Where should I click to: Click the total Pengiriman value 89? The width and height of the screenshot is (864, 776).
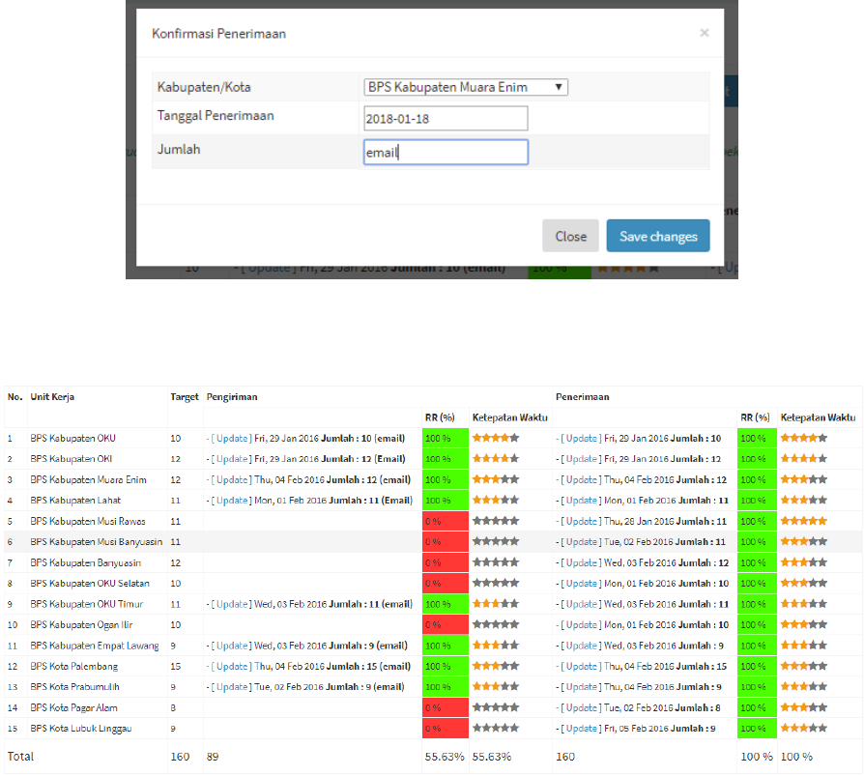pos(213,757)
